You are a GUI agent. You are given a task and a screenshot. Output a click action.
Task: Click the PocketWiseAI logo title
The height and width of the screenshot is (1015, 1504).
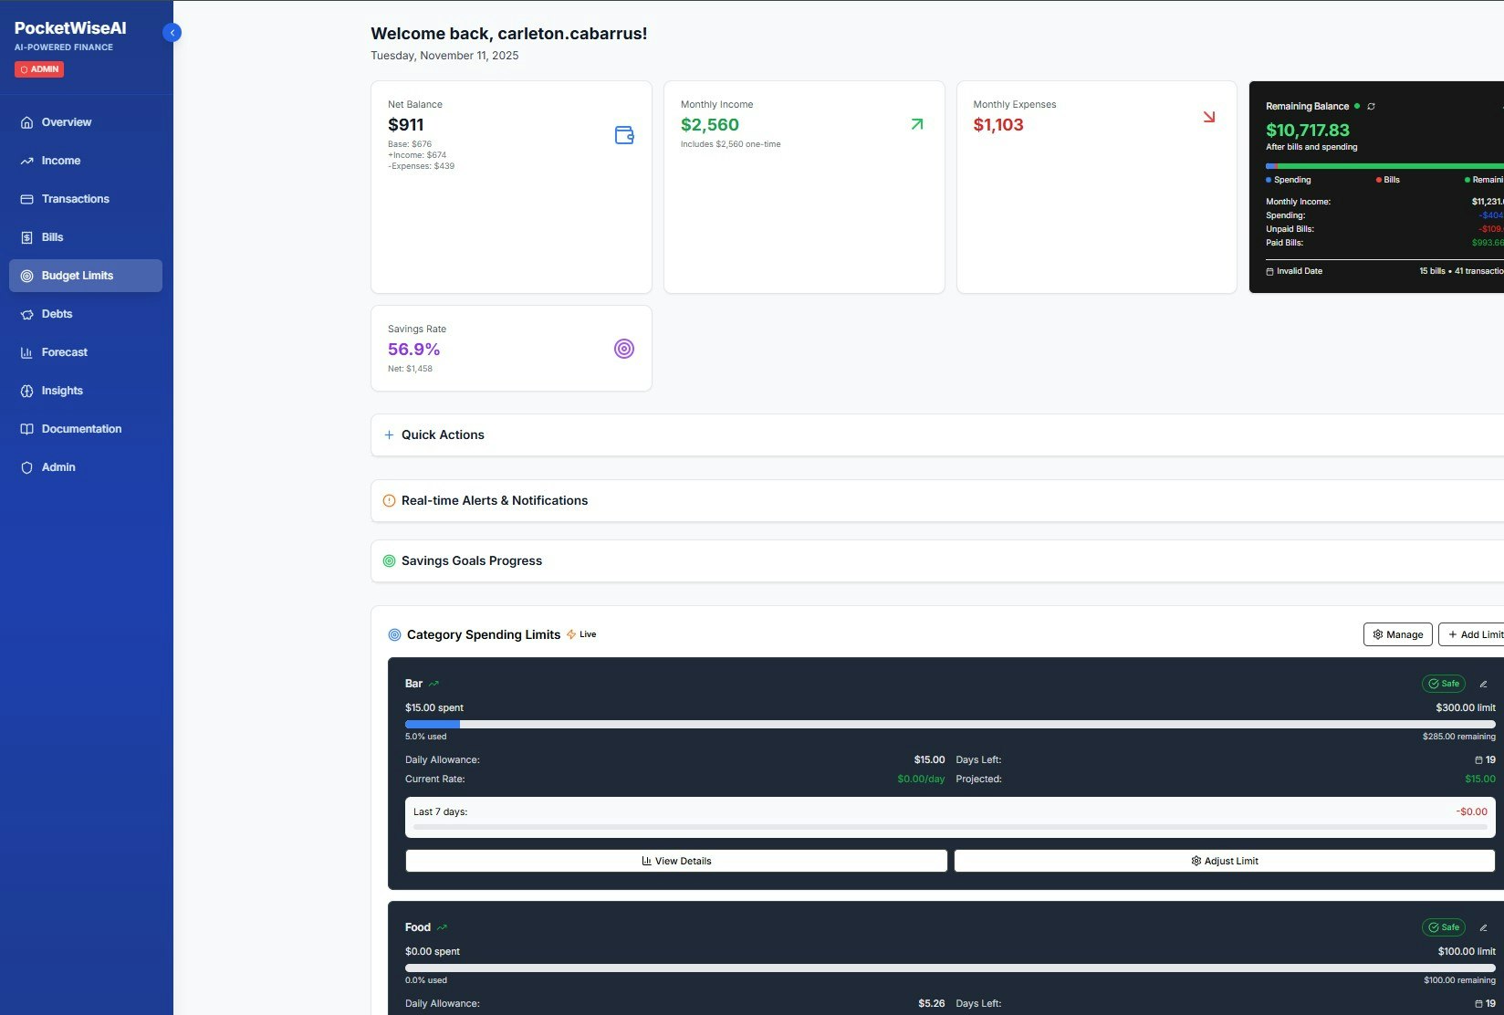coord(70,28)
